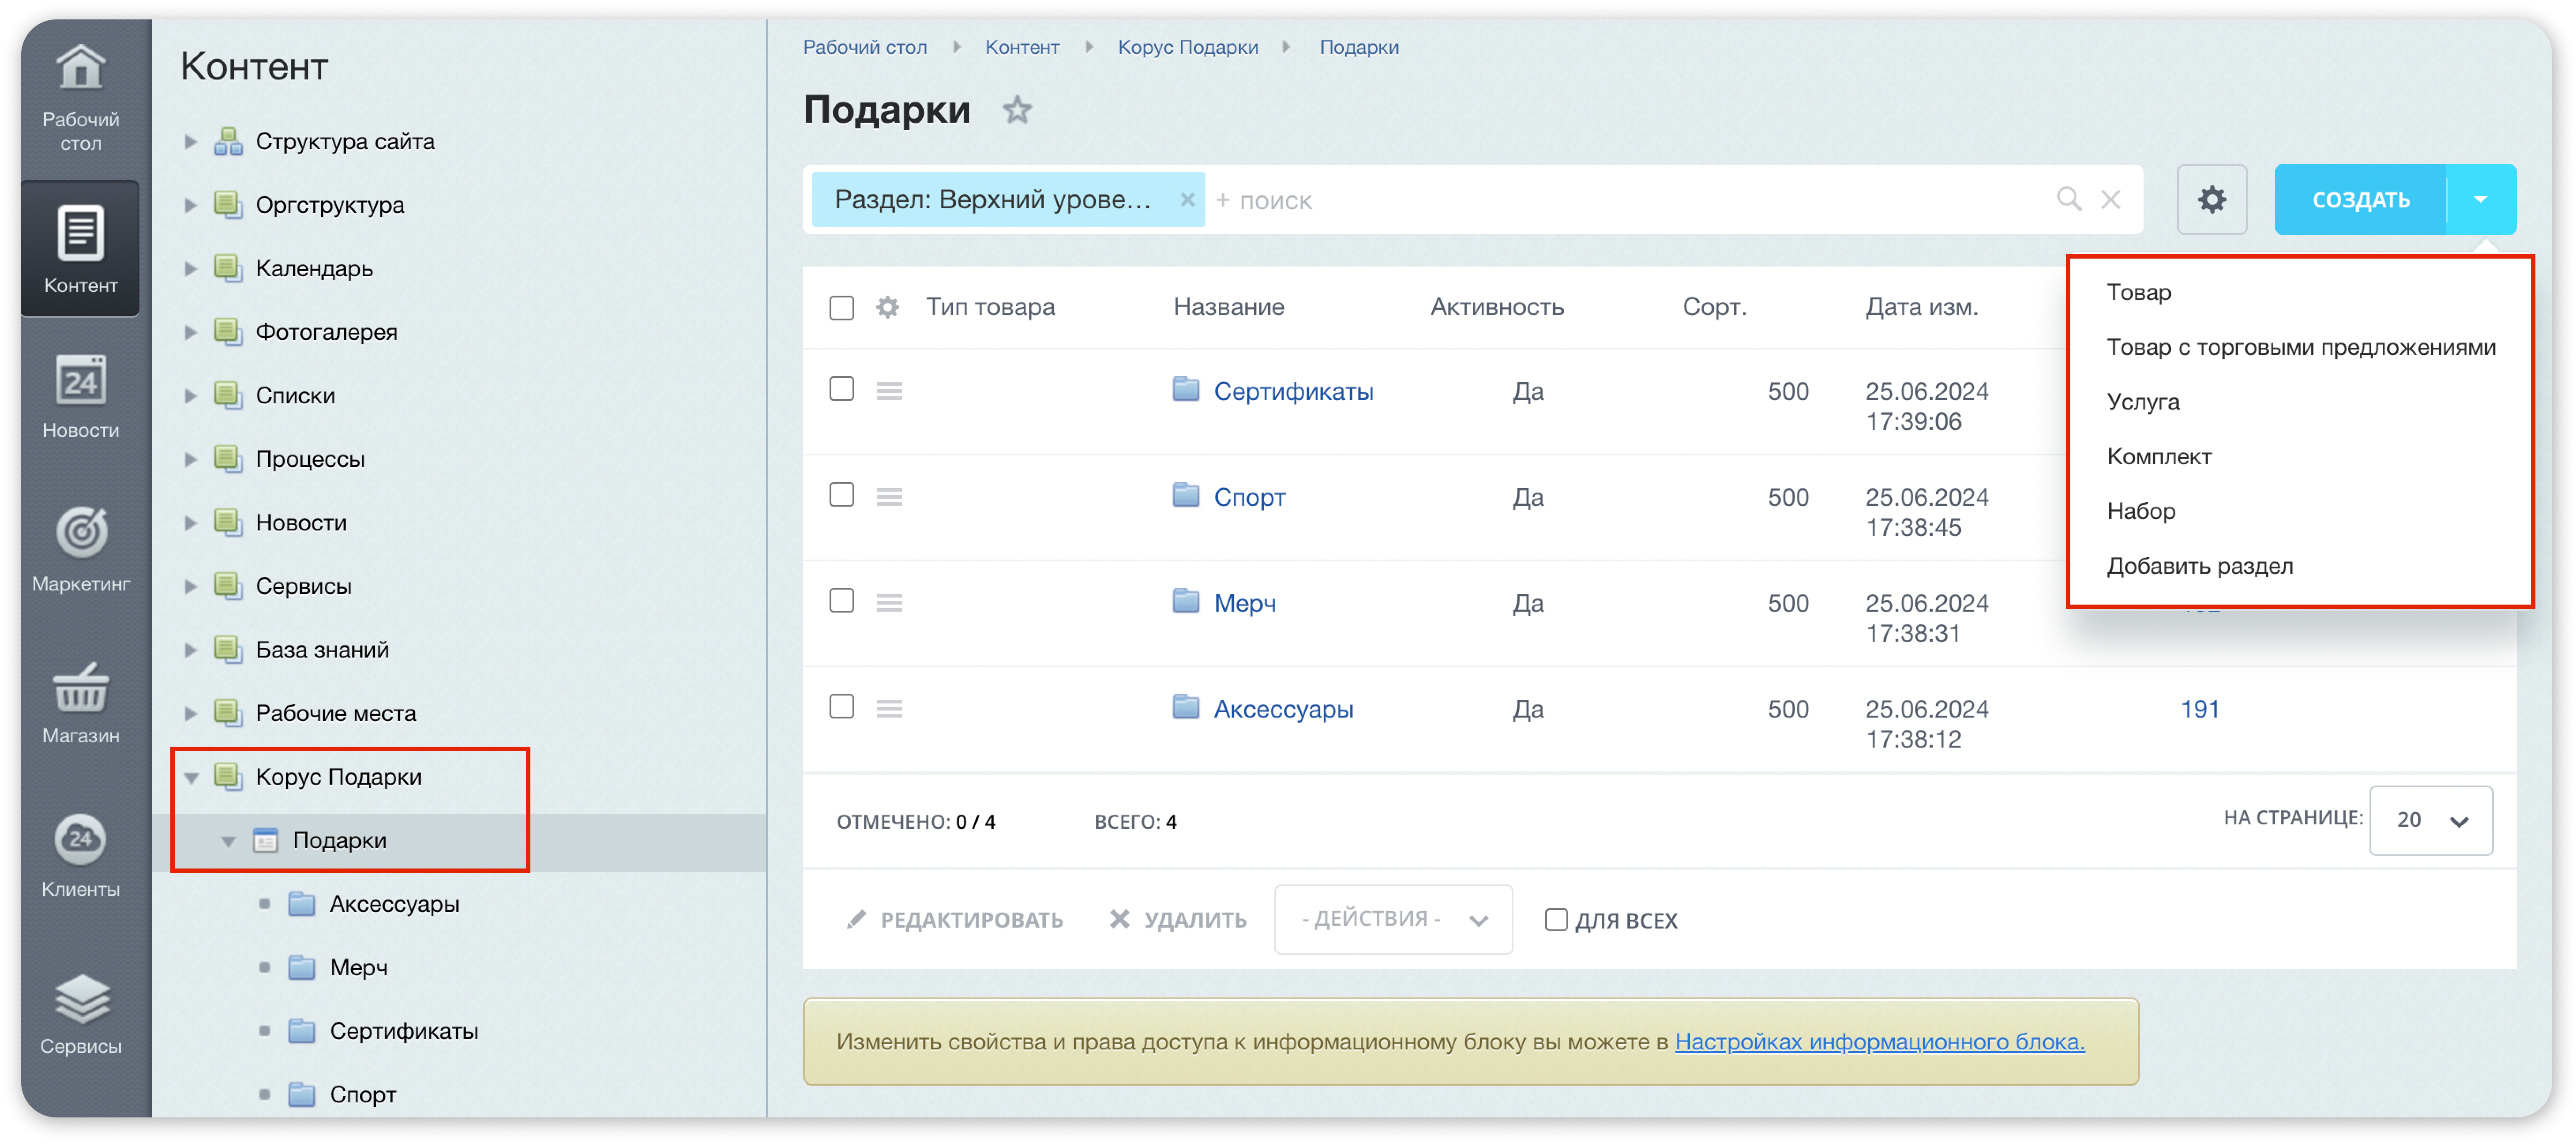2576x1143 pixels.
Task: Click the Сертификаты folder icon in table
Action: coord(1186,389)
